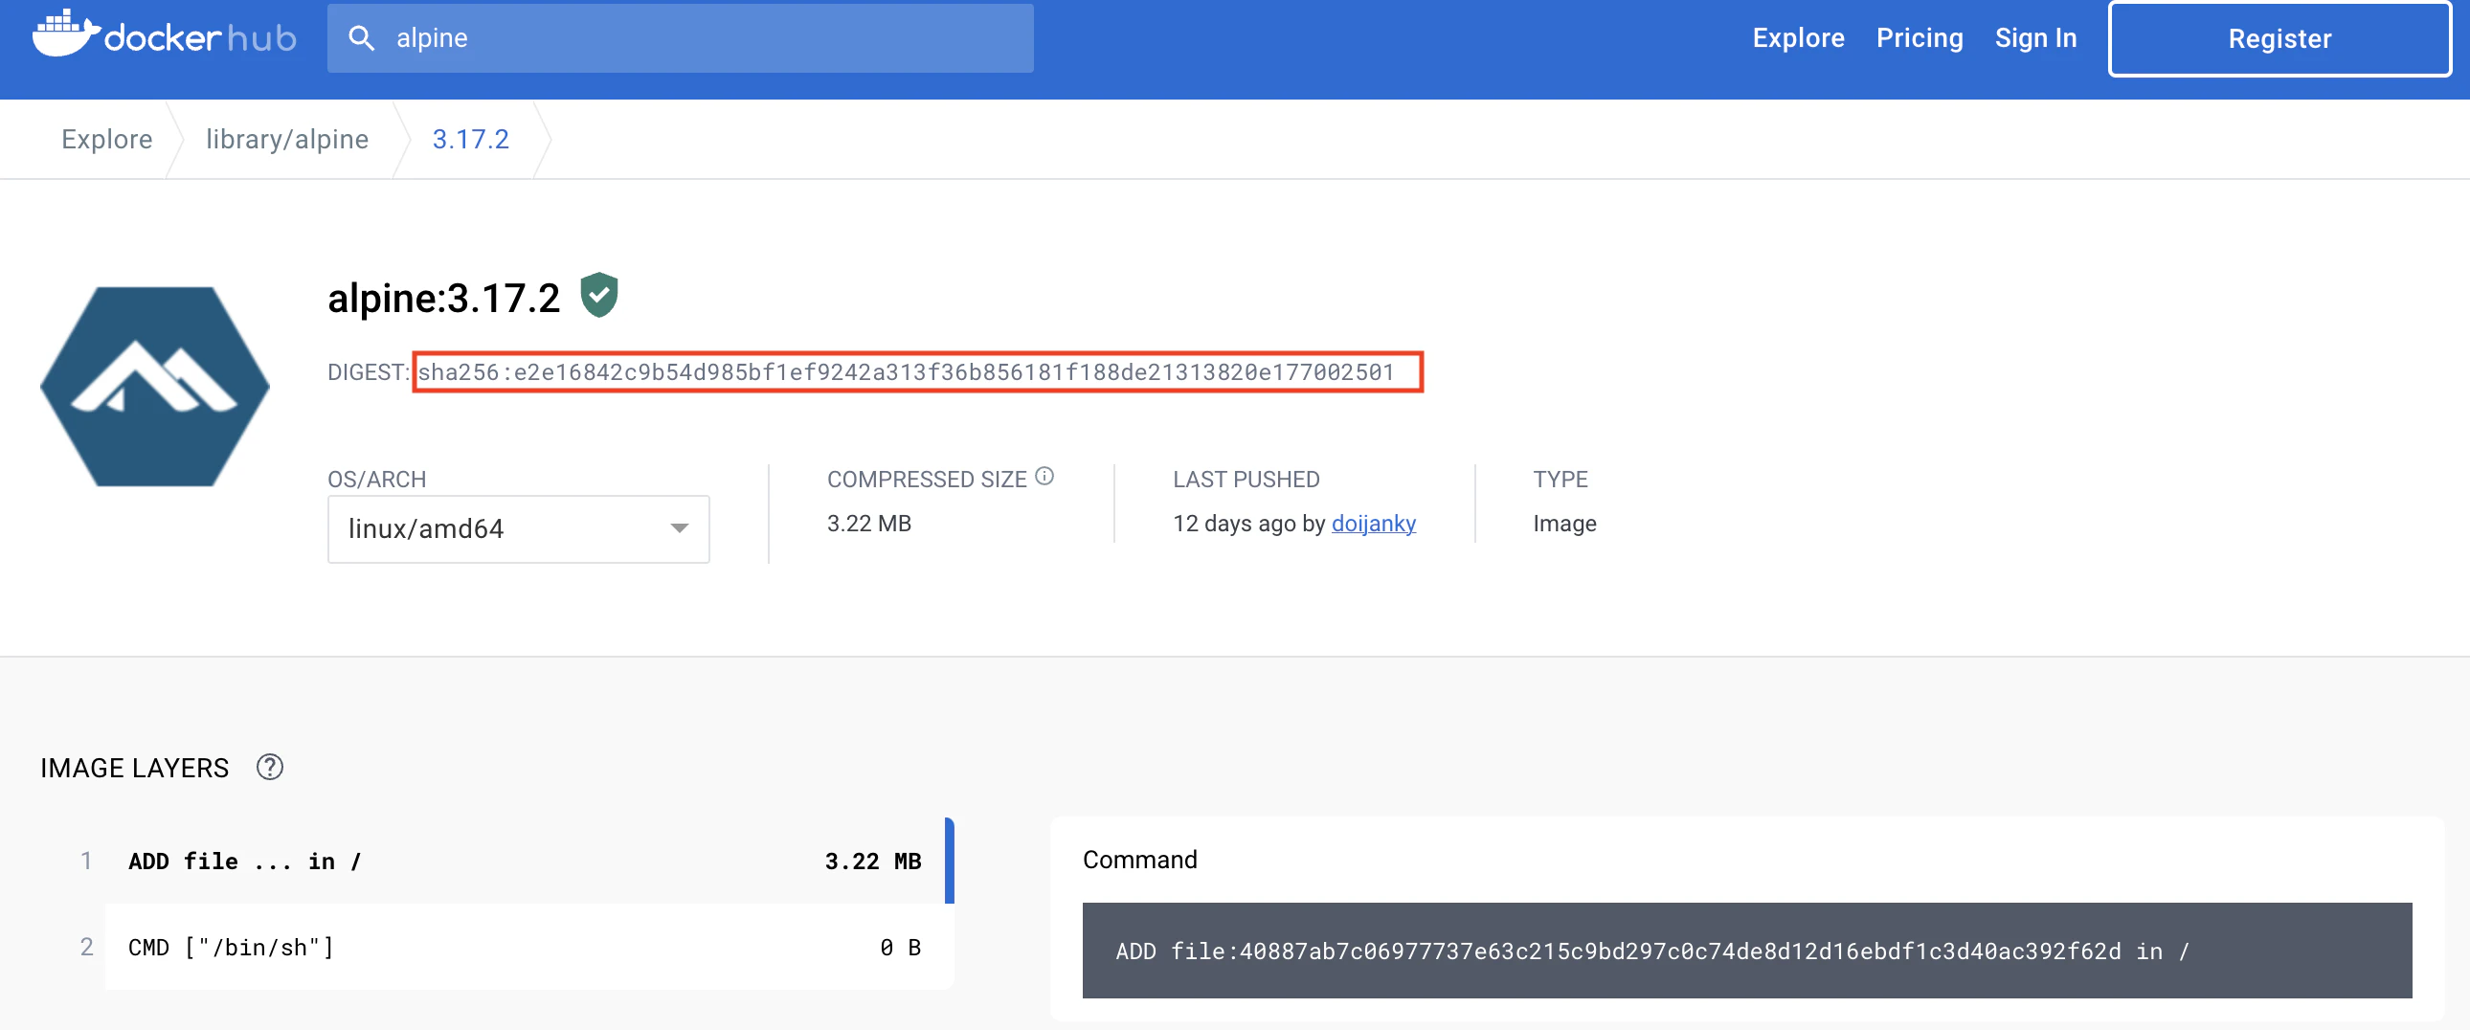The height and width of the screenshot is (1030, 2470).
Task: Open the Pricing nav item
Action: click(1919, 38)
